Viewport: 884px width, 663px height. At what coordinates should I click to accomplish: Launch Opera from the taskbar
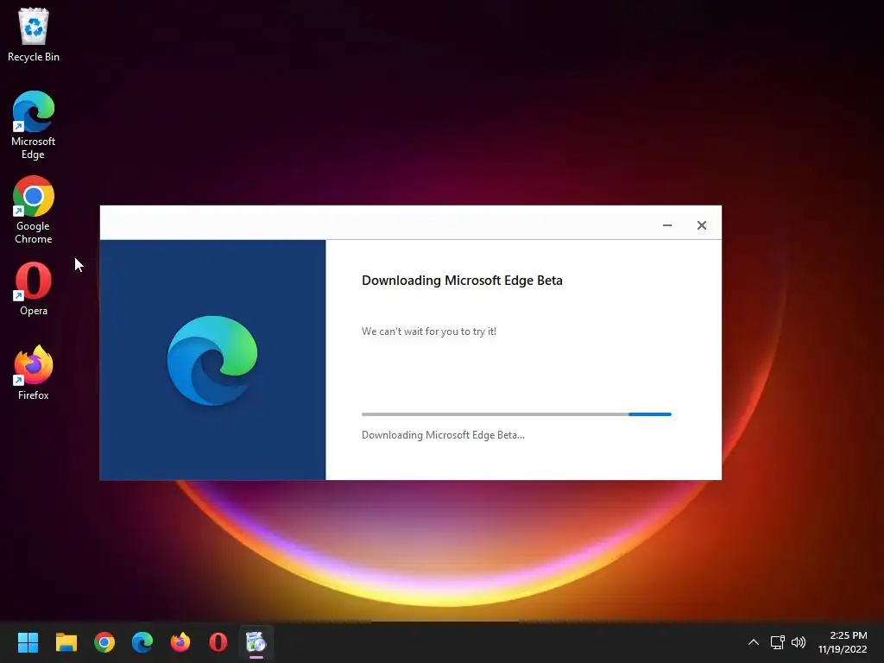[218, 642]
